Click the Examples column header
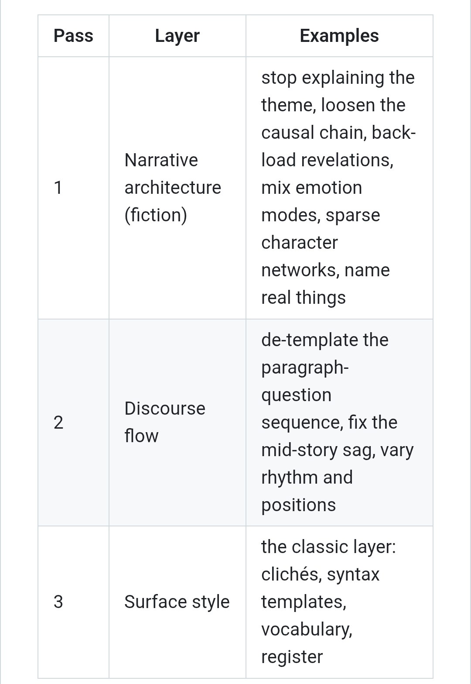471x684 pixels. [x=339, y=36]
